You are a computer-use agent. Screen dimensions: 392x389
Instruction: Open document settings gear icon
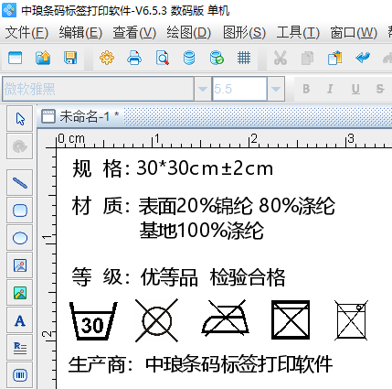pos(107,58)
